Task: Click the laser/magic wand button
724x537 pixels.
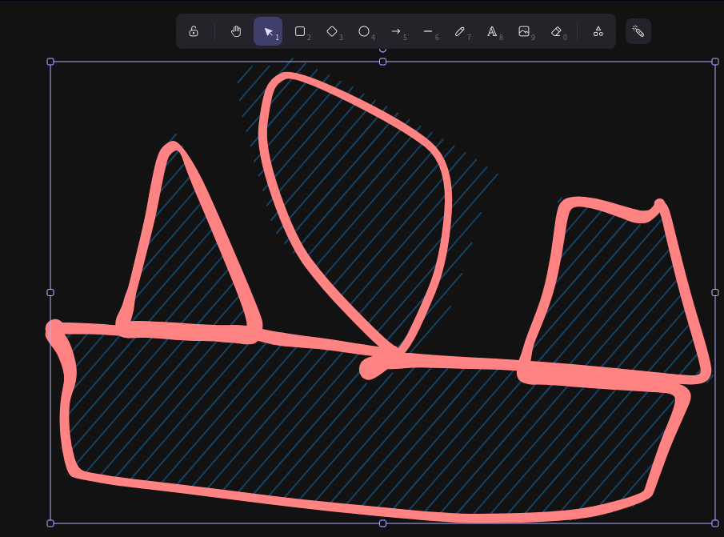Action: coord(638,31)
